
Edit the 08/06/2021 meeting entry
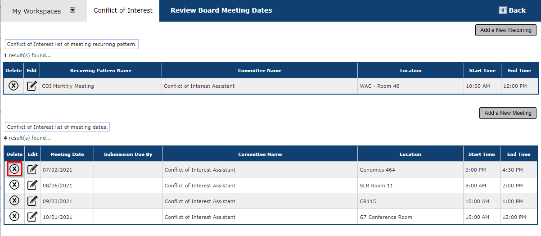coord(32,185)
